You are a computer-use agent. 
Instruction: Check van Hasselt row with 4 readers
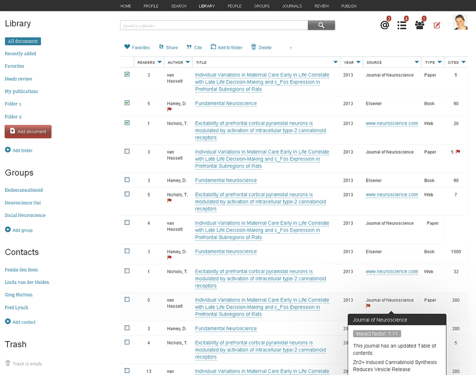click(127, 223)
